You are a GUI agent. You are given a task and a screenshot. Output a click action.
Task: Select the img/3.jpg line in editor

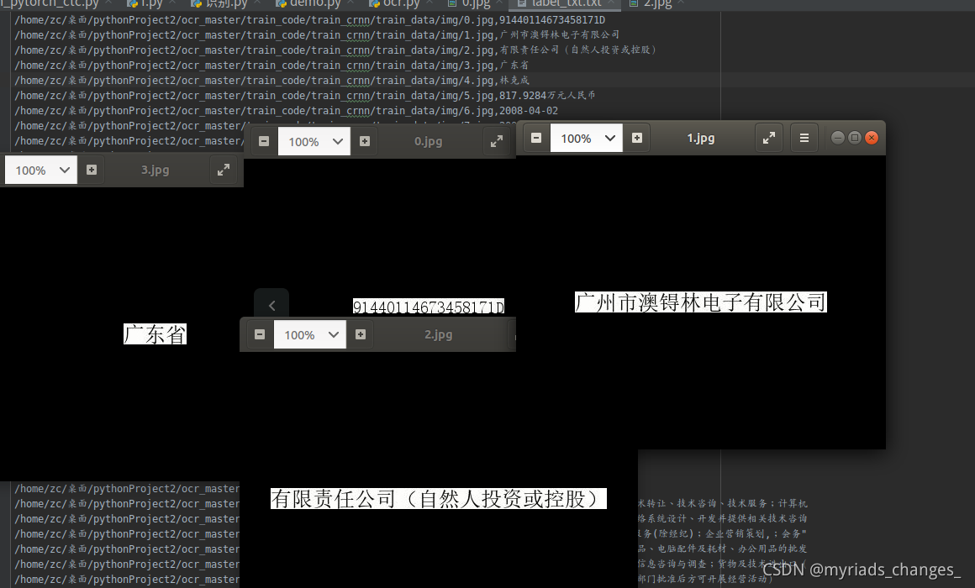[271, 66]
